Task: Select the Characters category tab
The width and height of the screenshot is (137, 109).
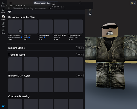Action: [18, 8]
